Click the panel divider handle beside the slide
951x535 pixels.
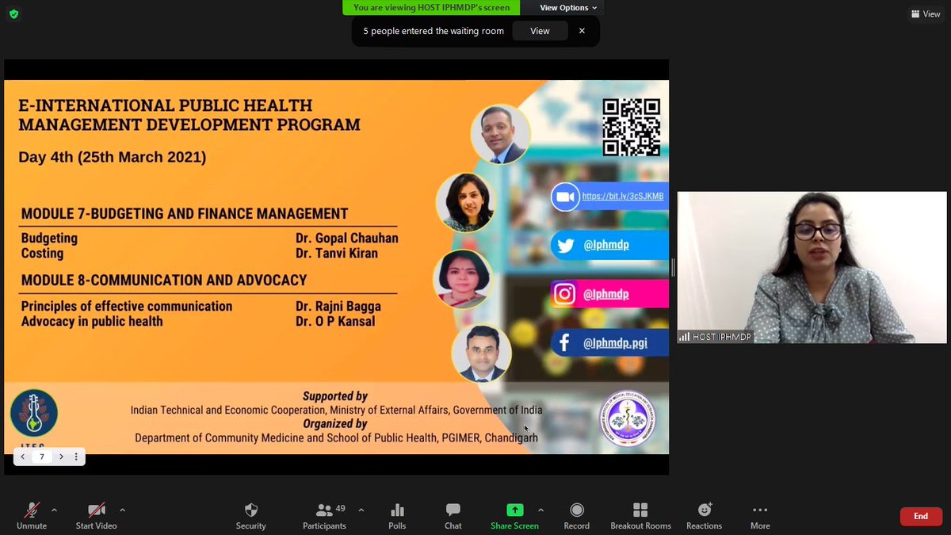tap(673, 267)
